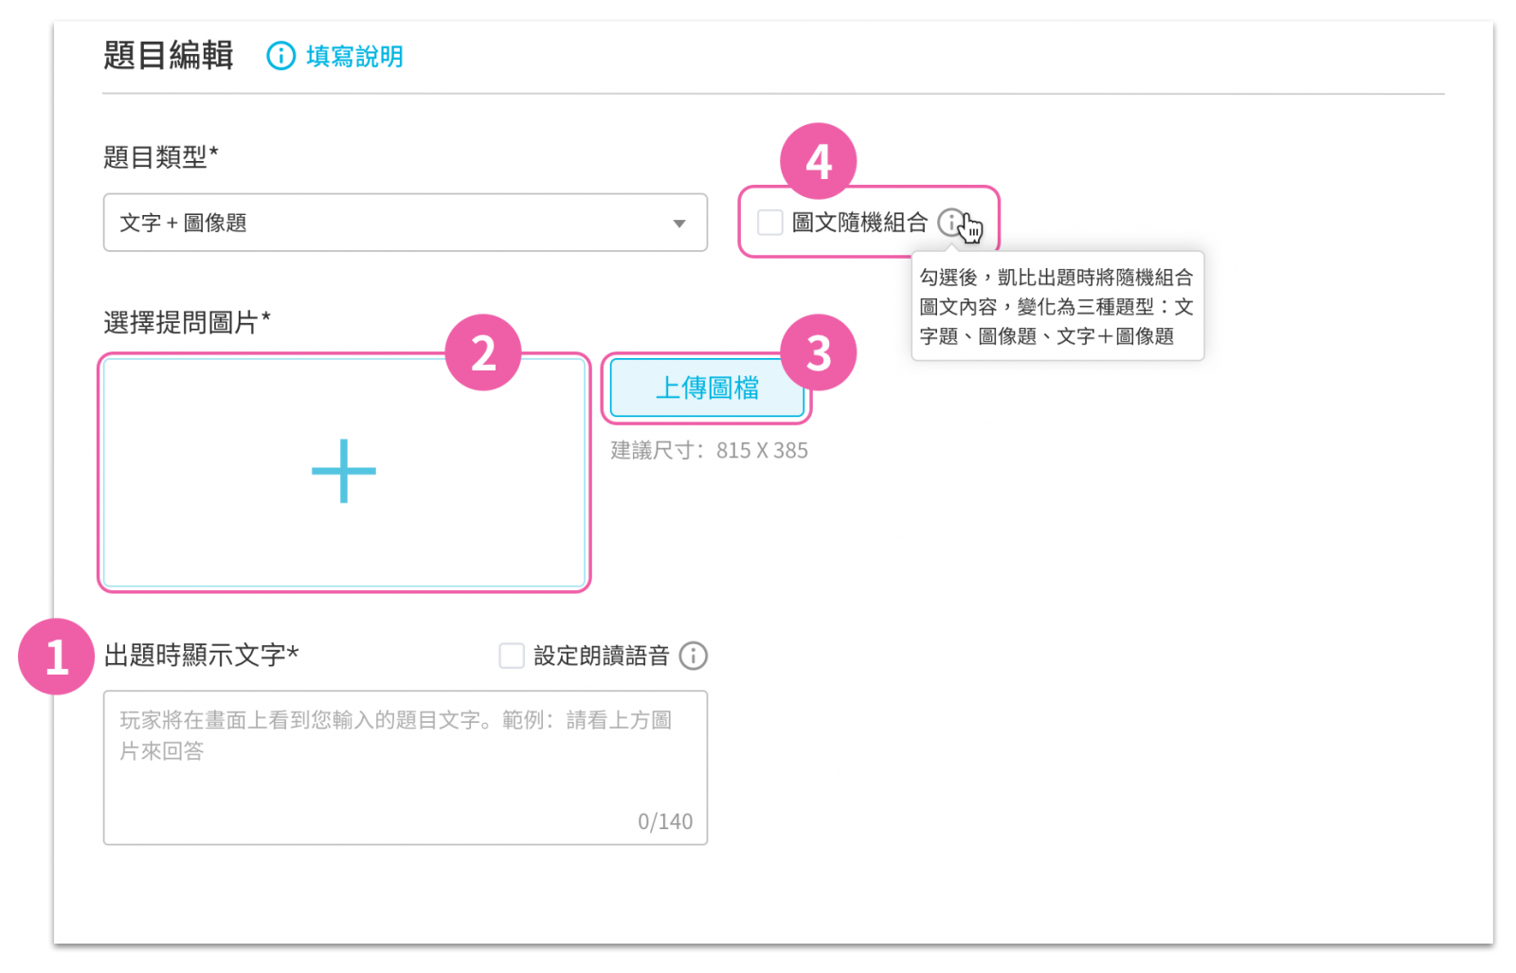
Task: Open the 題目類型 dropdown showing 文字+圖像題
Action: [x=406, y=223]
